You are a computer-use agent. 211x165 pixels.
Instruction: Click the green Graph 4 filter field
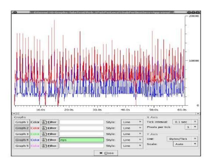82,140
